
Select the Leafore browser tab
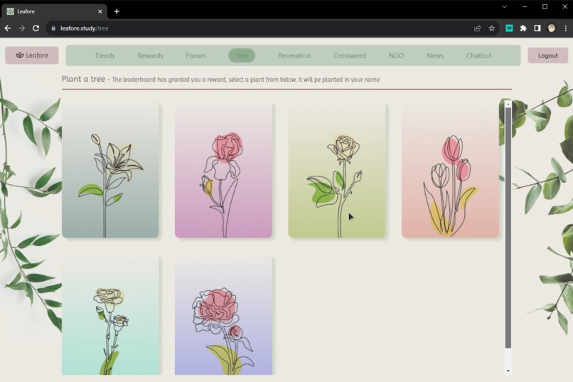coord(54,11)
